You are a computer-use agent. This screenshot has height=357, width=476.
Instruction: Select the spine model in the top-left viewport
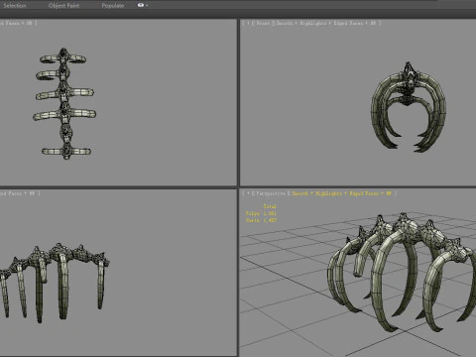64,104
